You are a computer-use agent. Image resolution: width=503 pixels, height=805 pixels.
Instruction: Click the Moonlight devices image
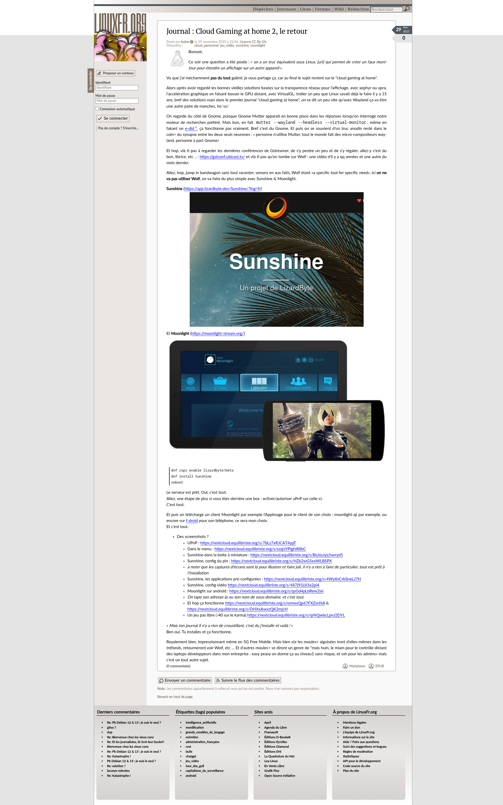pyautogui.click(x=276, y=400)
